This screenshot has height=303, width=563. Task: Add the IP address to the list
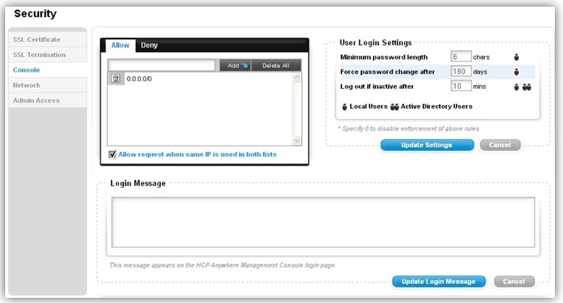point(235,65)
